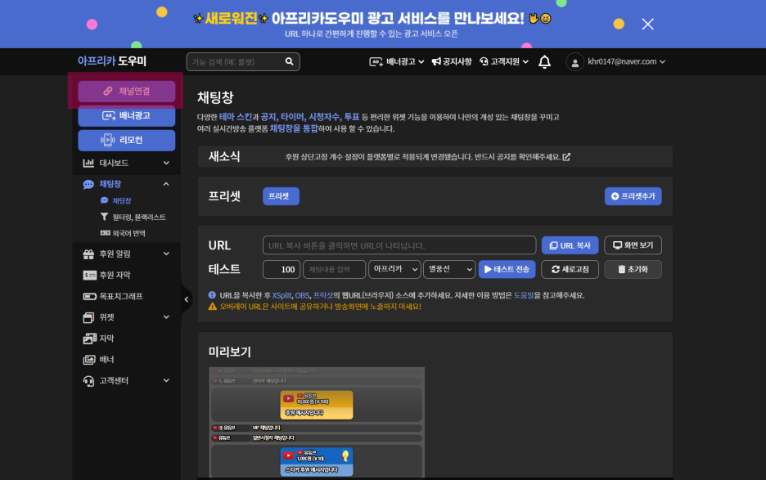The width and height of the screenshot is (766, 480).
Task: Click the 테마 스킨 link in description
Action: [x=236, y=117]
